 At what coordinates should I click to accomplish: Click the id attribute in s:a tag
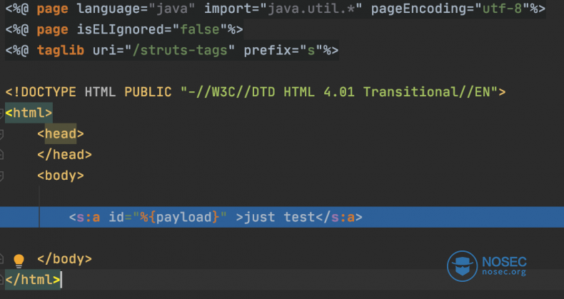pos(116,218)
